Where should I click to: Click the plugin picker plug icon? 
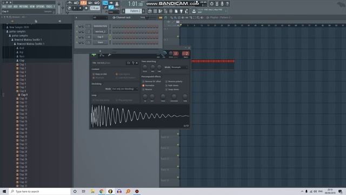(x=181, y=11)
